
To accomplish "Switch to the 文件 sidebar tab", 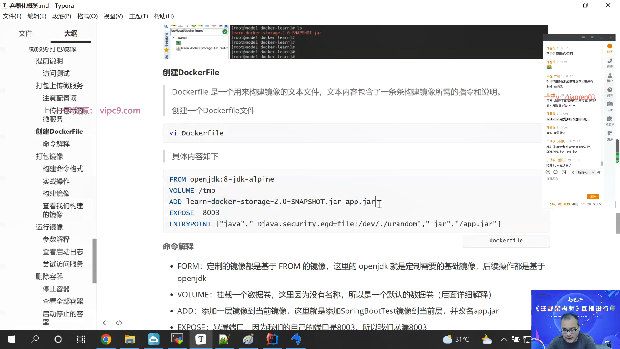I will (x=25, y=33).
